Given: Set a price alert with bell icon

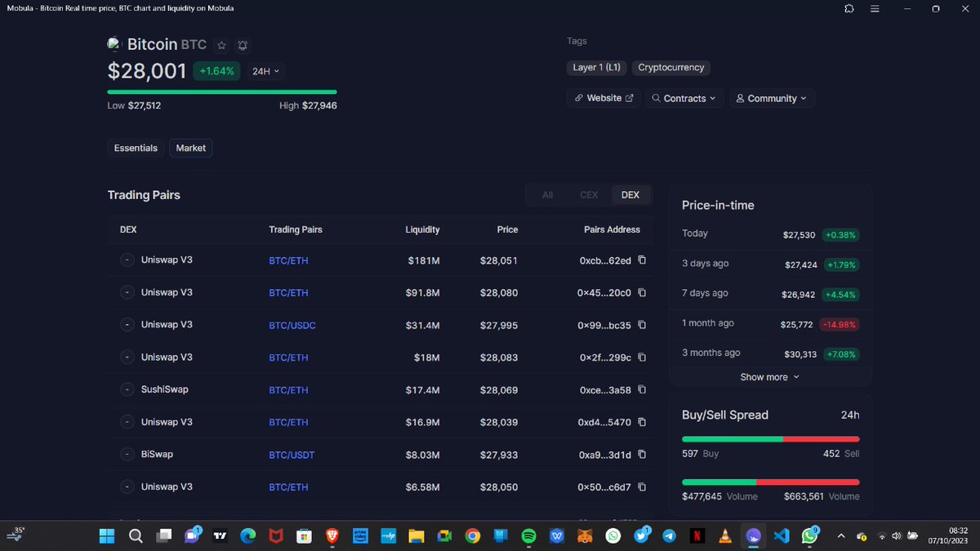Looking at the screenshot, I should coord(243,46).
